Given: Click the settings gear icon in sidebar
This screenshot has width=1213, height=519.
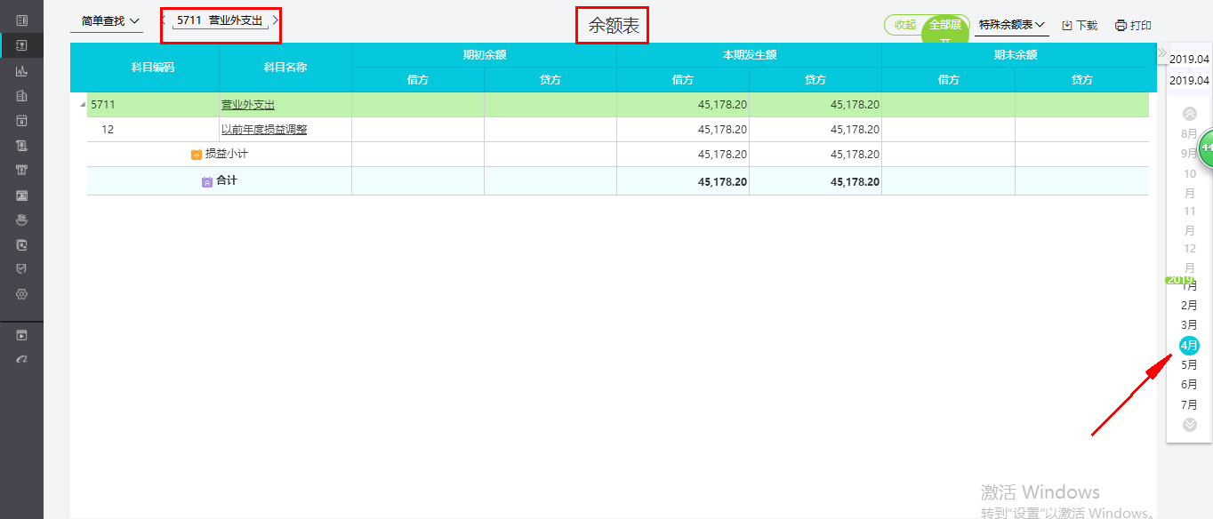Looking at the screenshot, I should [x=22, y=294].
